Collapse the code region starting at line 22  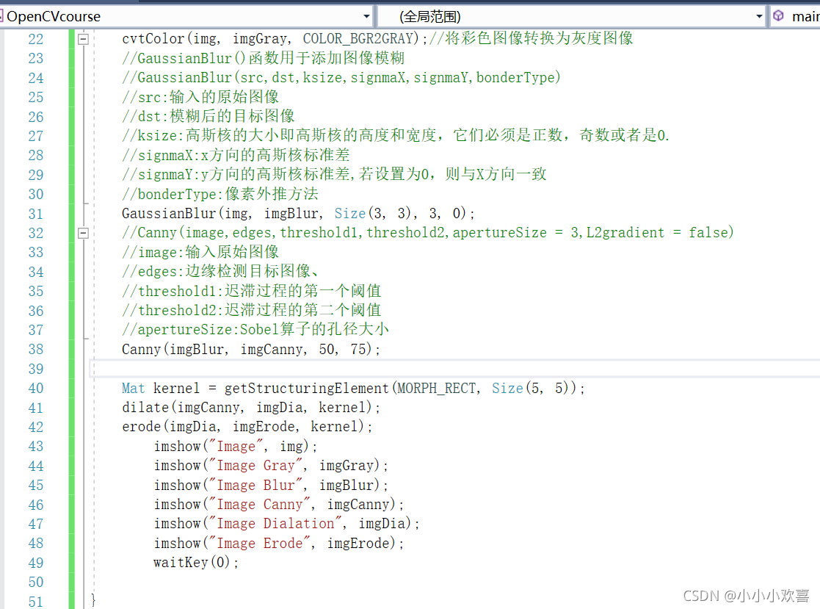(x=83, y=38)
